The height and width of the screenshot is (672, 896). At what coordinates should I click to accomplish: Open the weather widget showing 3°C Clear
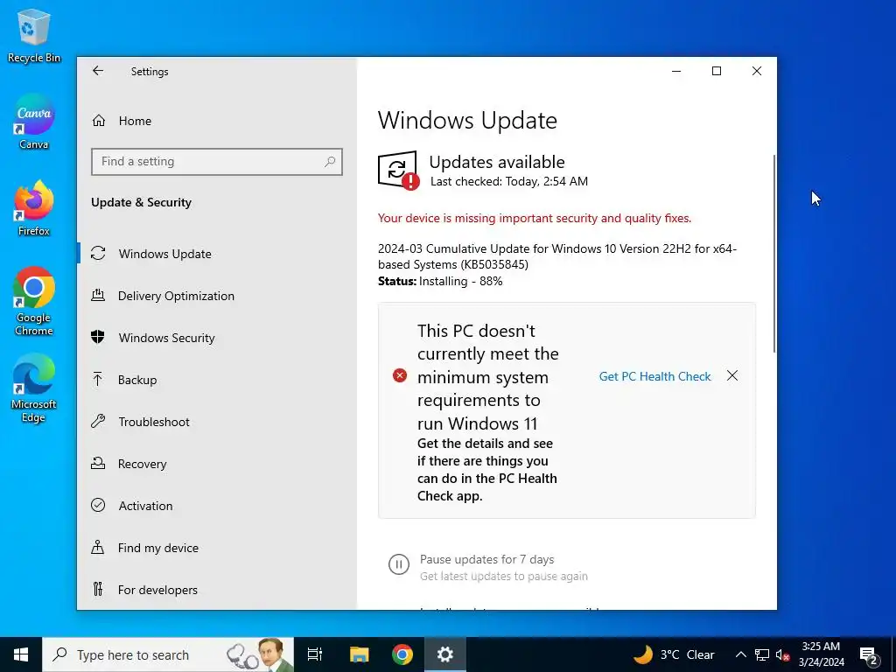(x=674, y=654)
